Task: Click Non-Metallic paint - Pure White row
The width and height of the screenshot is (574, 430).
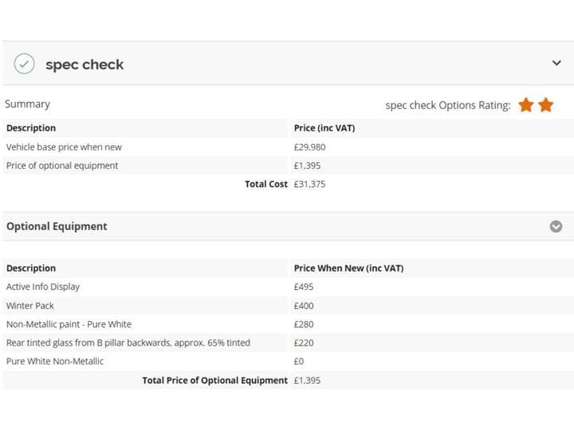Action: (287, 324)
